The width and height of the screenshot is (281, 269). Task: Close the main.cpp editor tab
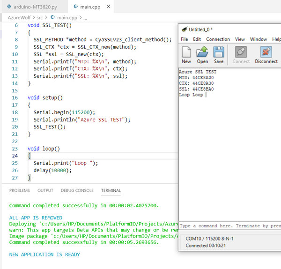(x=108, y=7)
